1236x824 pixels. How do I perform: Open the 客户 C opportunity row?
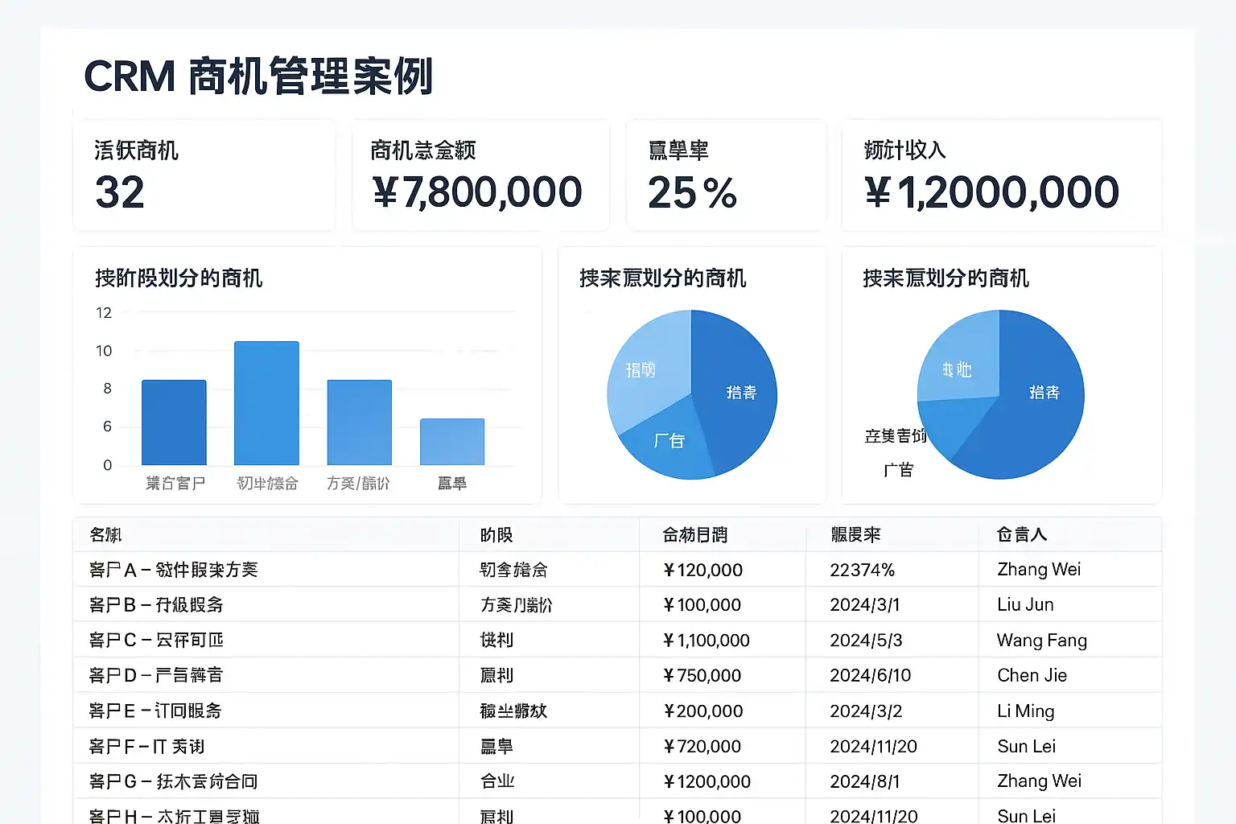click(617, 641)
